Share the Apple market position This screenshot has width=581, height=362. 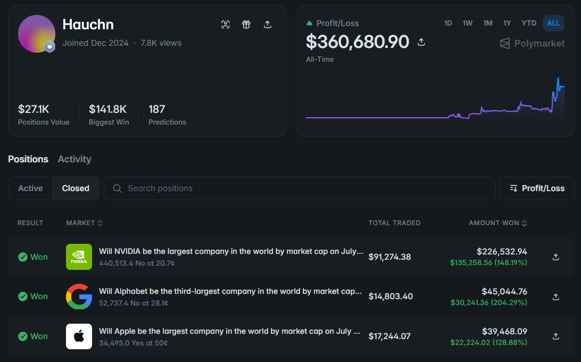556,336
